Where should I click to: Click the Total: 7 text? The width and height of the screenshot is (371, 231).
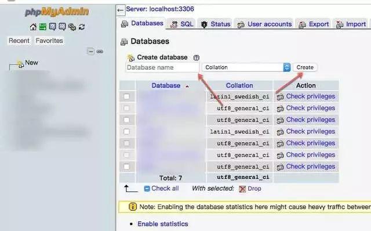170,178
